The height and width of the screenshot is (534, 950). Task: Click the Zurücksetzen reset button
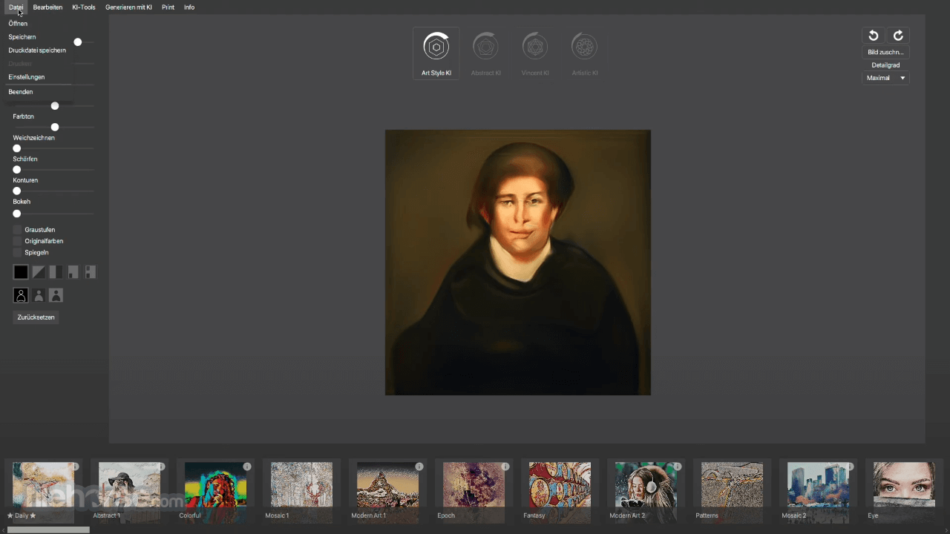[x=36, y=317]
